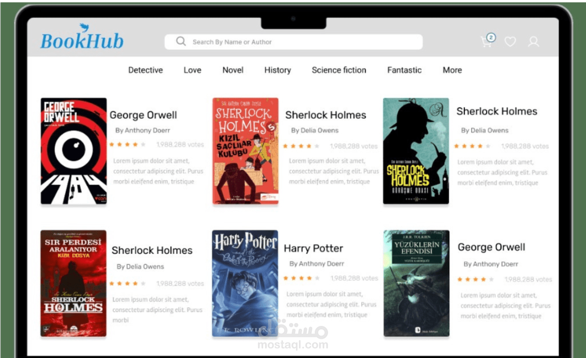Click 1,988,288 votes beside red Kulübü cover
The image size is (586, 358).
click(x=354, y=146)
